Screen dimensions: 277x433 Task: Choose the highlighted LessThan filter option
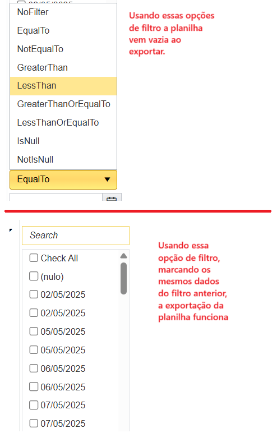tap(63, 86)
